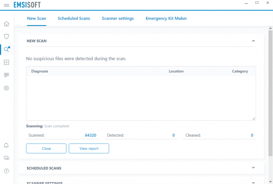Click scrollbar down arrow
273x184 pixels.
pyautogui.click(x=270, y=182)
